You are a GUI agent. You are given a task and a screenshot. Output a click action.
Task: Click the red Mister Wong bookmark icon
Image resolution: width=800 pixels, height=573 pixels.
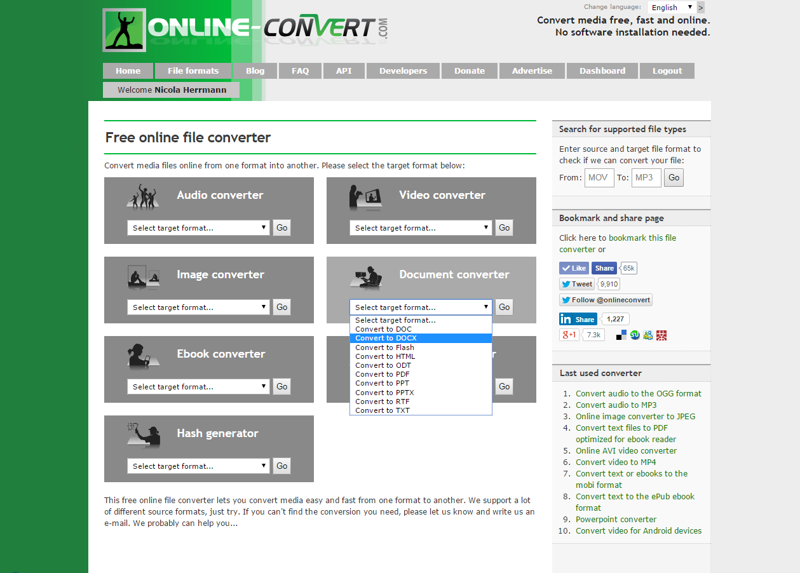click(661, 335)
